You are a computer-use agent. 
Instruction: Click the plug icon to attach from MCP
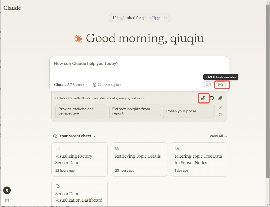[x=203, y=98]
